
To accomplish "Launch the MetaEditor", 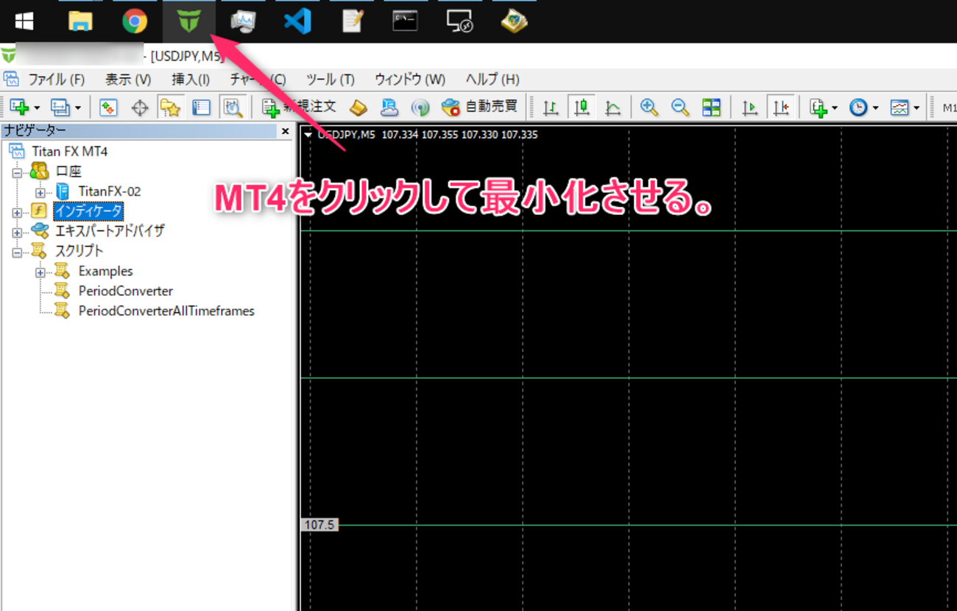I will point(358,107).
